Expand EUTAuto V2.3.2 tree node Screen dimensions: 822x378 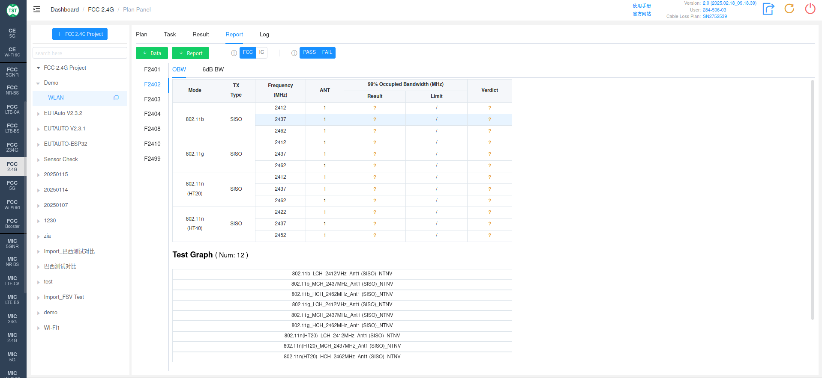(38, 114)
